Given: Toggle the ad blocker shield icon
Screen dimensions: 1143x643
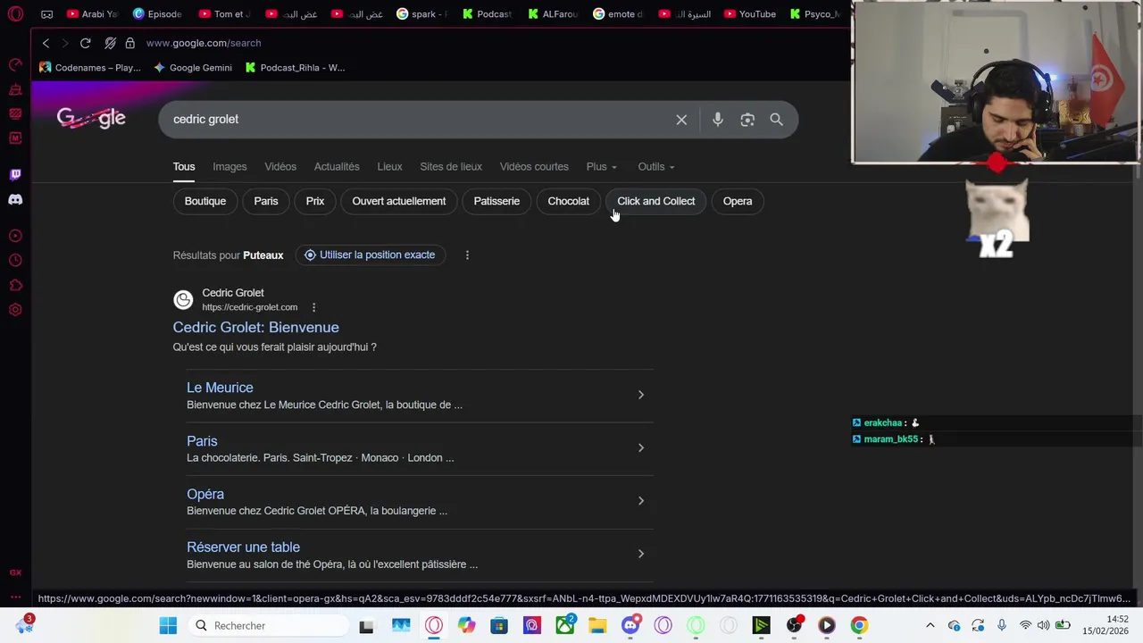Looking at the screenshot, I should (110, 43).
